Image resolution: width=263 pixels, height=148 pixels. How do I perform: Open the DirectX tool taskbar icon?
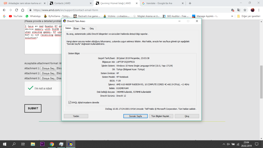(71, 144)
